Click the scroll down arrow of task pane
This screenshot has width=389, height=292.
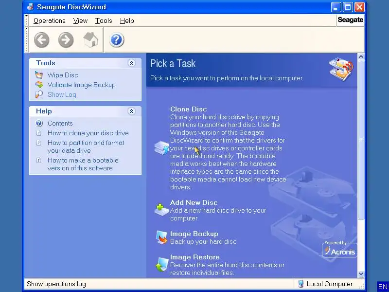pos(361,274)
